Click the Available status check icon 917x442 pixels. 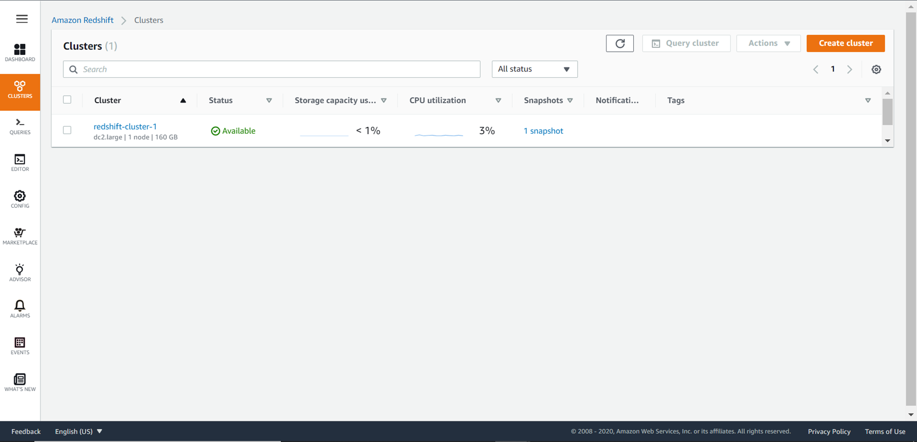215,131
